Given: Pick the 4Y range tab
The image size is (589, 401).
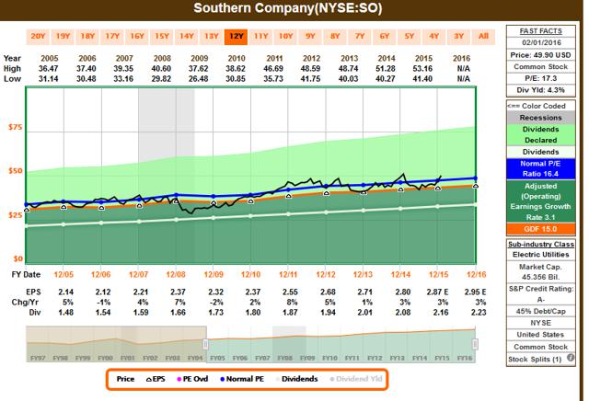Looking at the screenshot, I should pos(434,37).
